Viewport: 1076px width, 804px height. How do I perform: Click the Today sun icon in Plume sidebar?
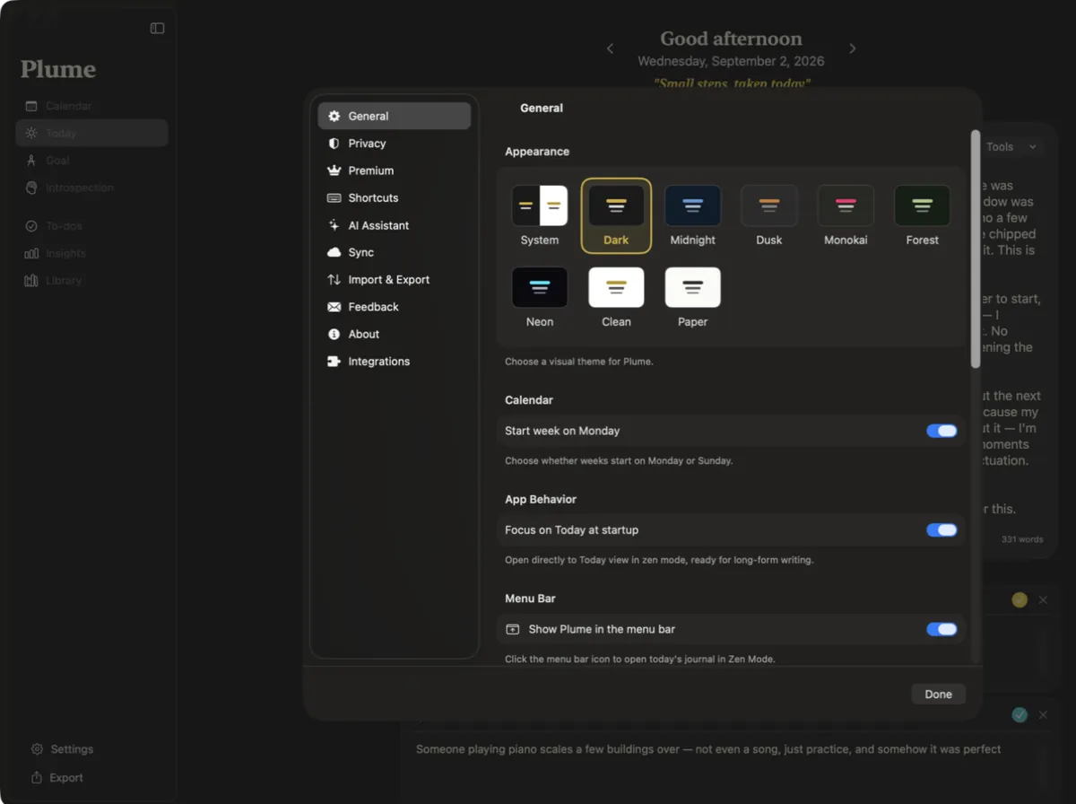click(31, 133)
